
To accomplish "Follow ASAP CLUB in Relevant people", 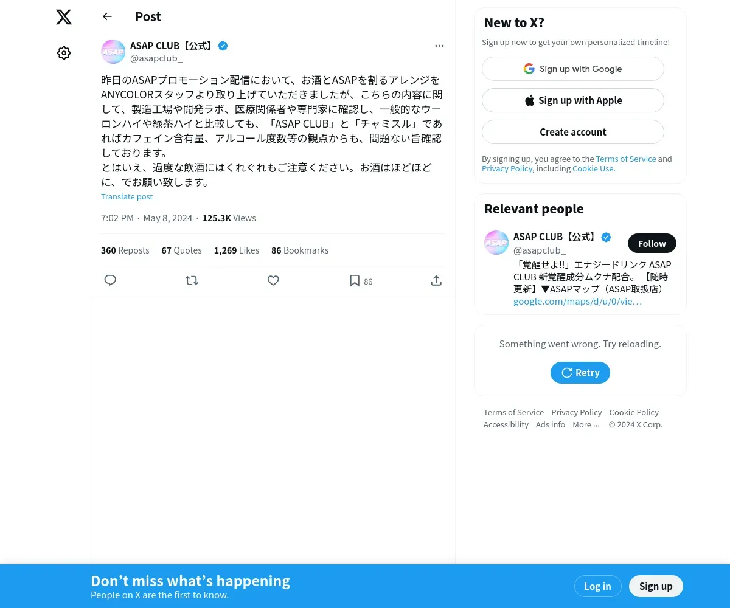I will click(x=652, y=243).
